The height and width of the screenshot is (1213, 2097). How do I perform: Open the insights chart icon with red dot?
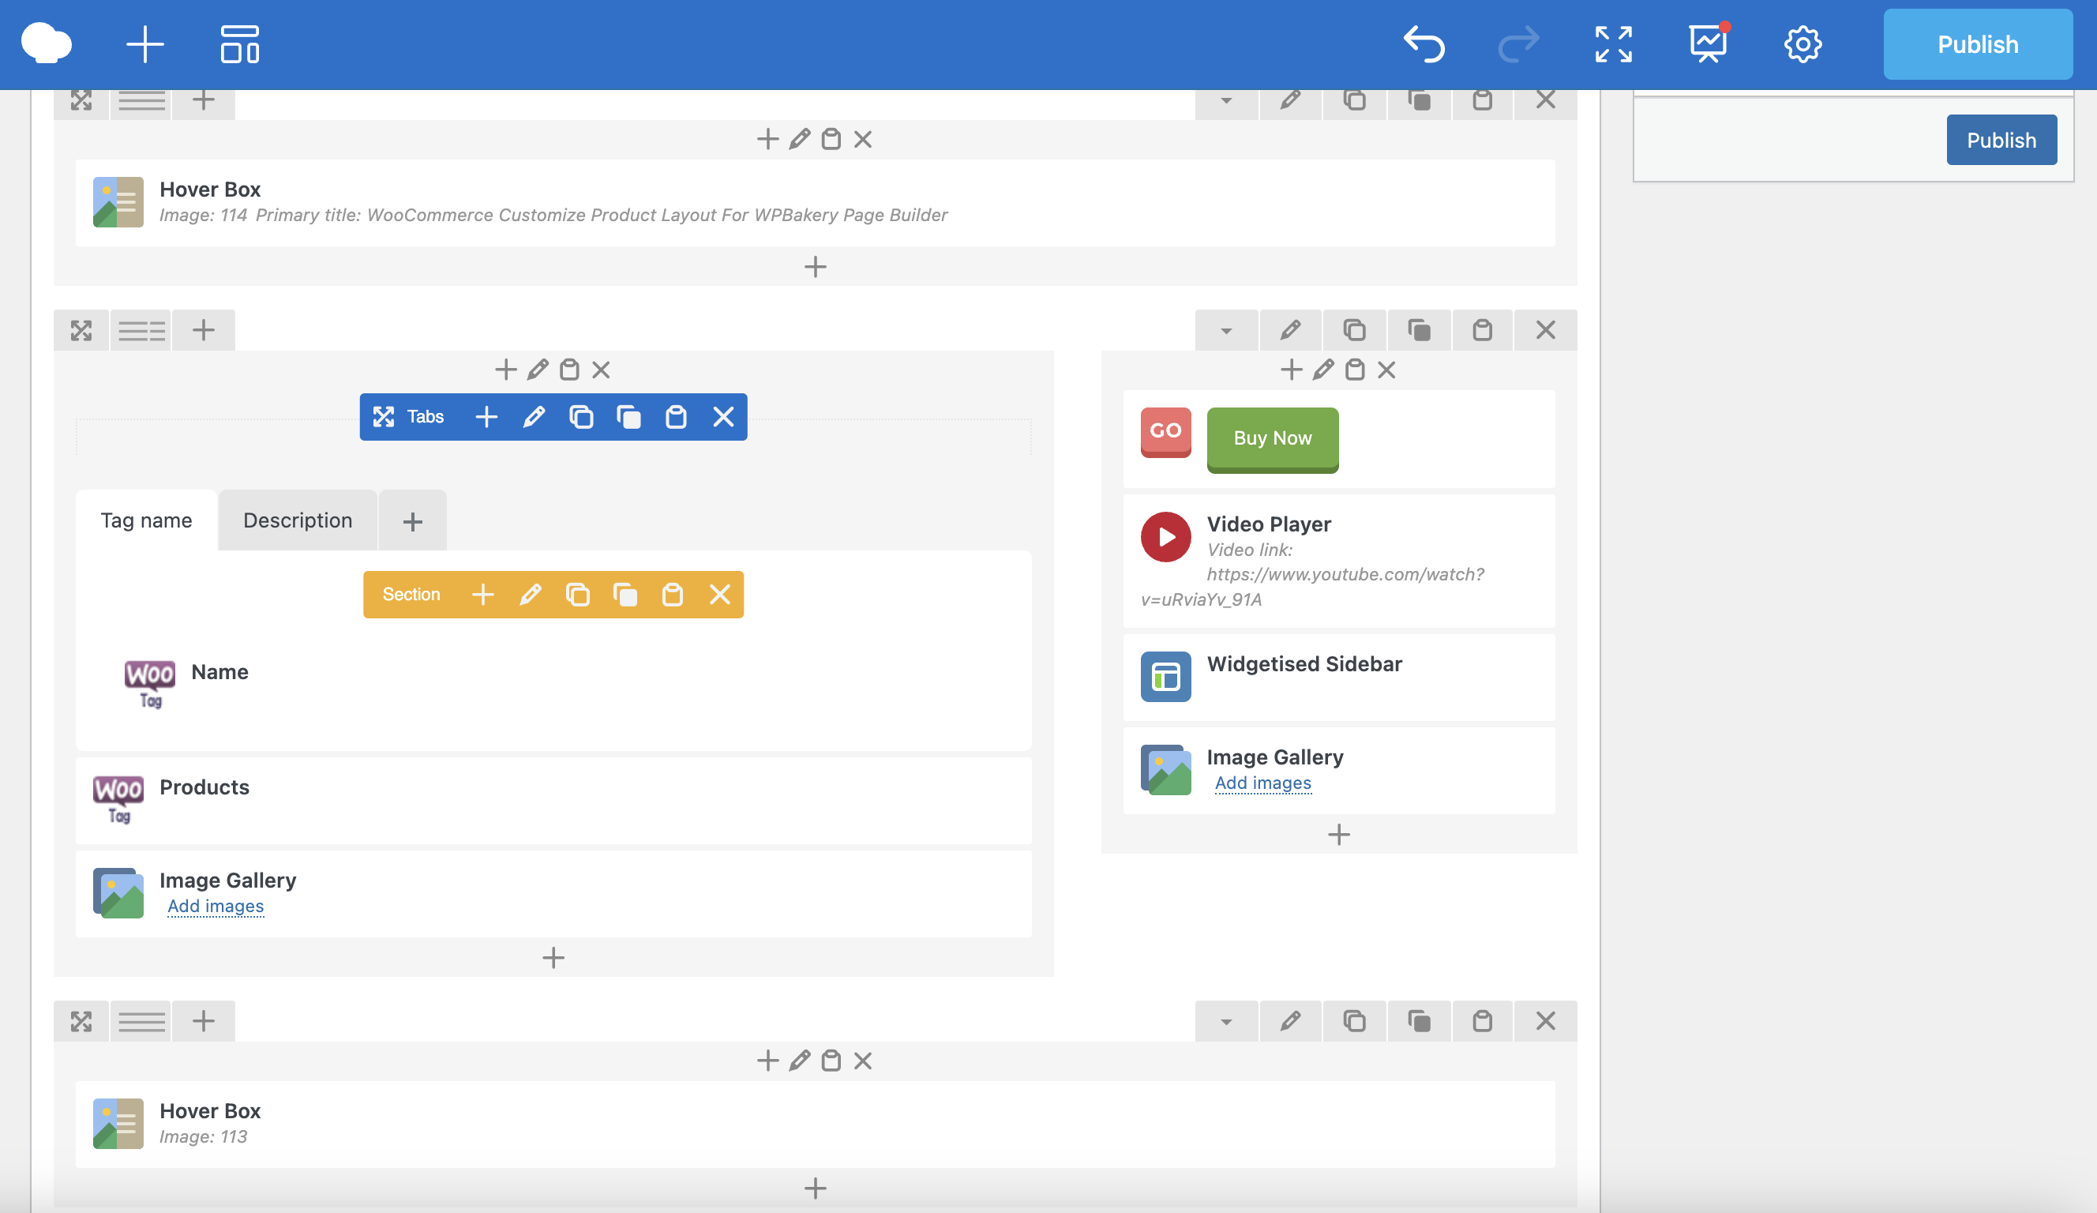coord(1708,44)
